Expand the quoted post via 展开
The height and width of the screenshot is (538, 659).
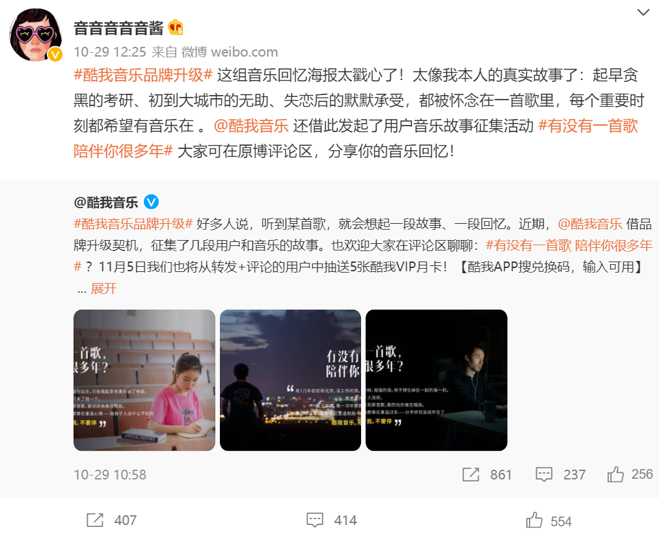tap(103, 289)
